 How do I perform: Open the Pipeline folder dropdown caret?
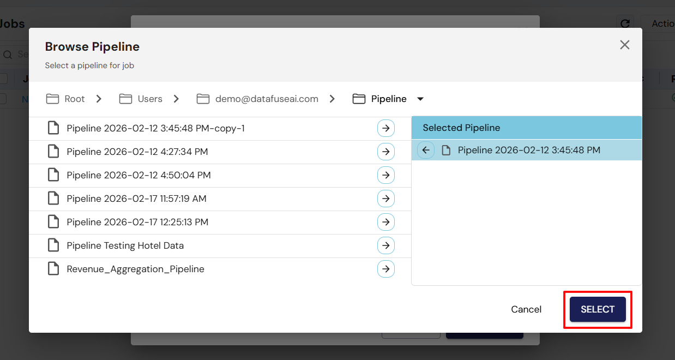420,99
